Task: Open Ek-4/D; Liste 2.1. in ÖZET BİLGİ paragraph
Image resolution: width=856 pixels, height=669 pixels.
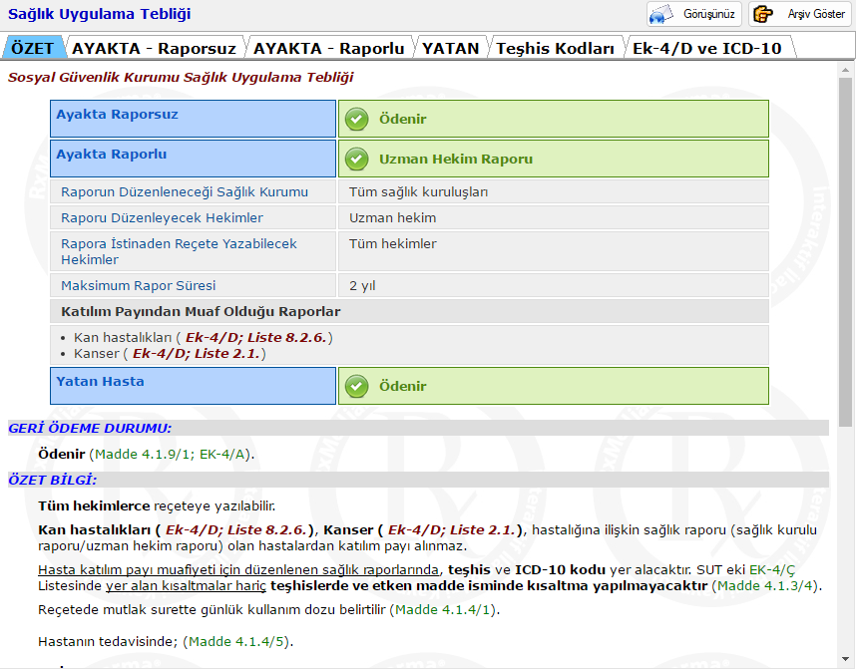Action: (x=452, y=529)
